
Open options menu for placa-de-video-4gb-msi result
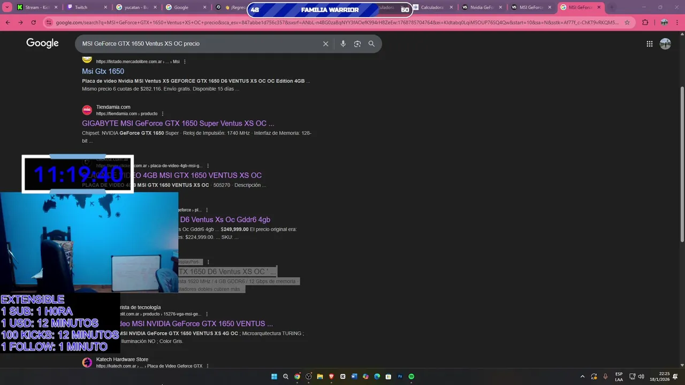tap(208, 166)
